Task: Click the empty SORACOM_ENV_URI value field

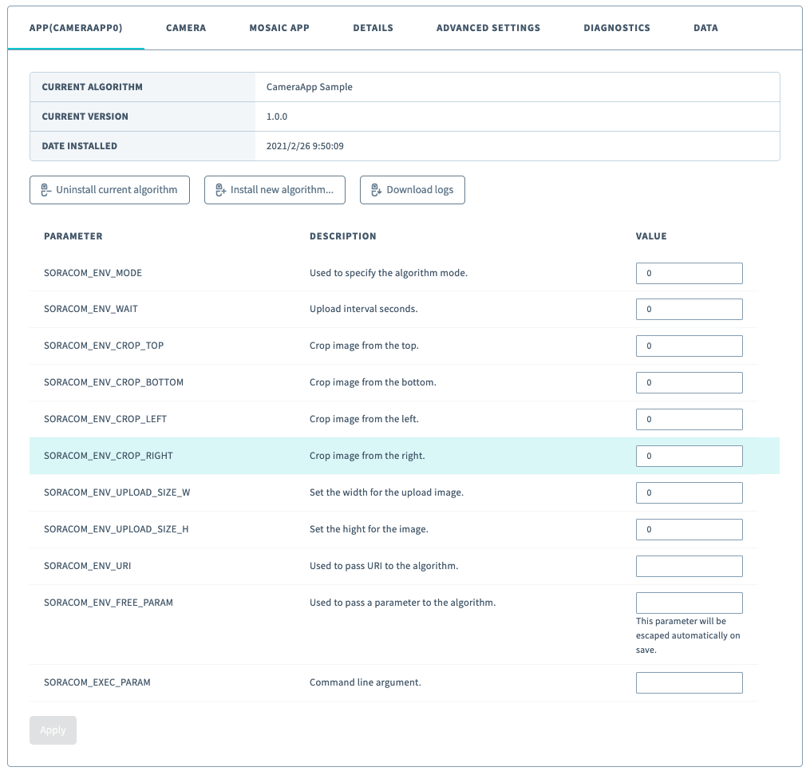Action: pos(689,566)
